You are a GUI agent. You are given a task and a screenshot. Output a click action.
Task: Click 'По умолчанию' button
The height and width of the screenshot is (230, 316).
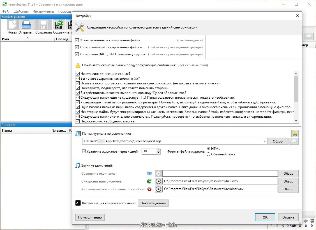coord(90,217)
